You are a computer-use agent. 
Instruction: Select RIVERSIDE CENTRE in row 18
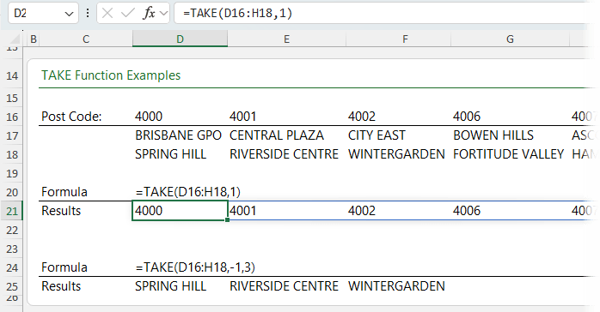pos(284,154)
